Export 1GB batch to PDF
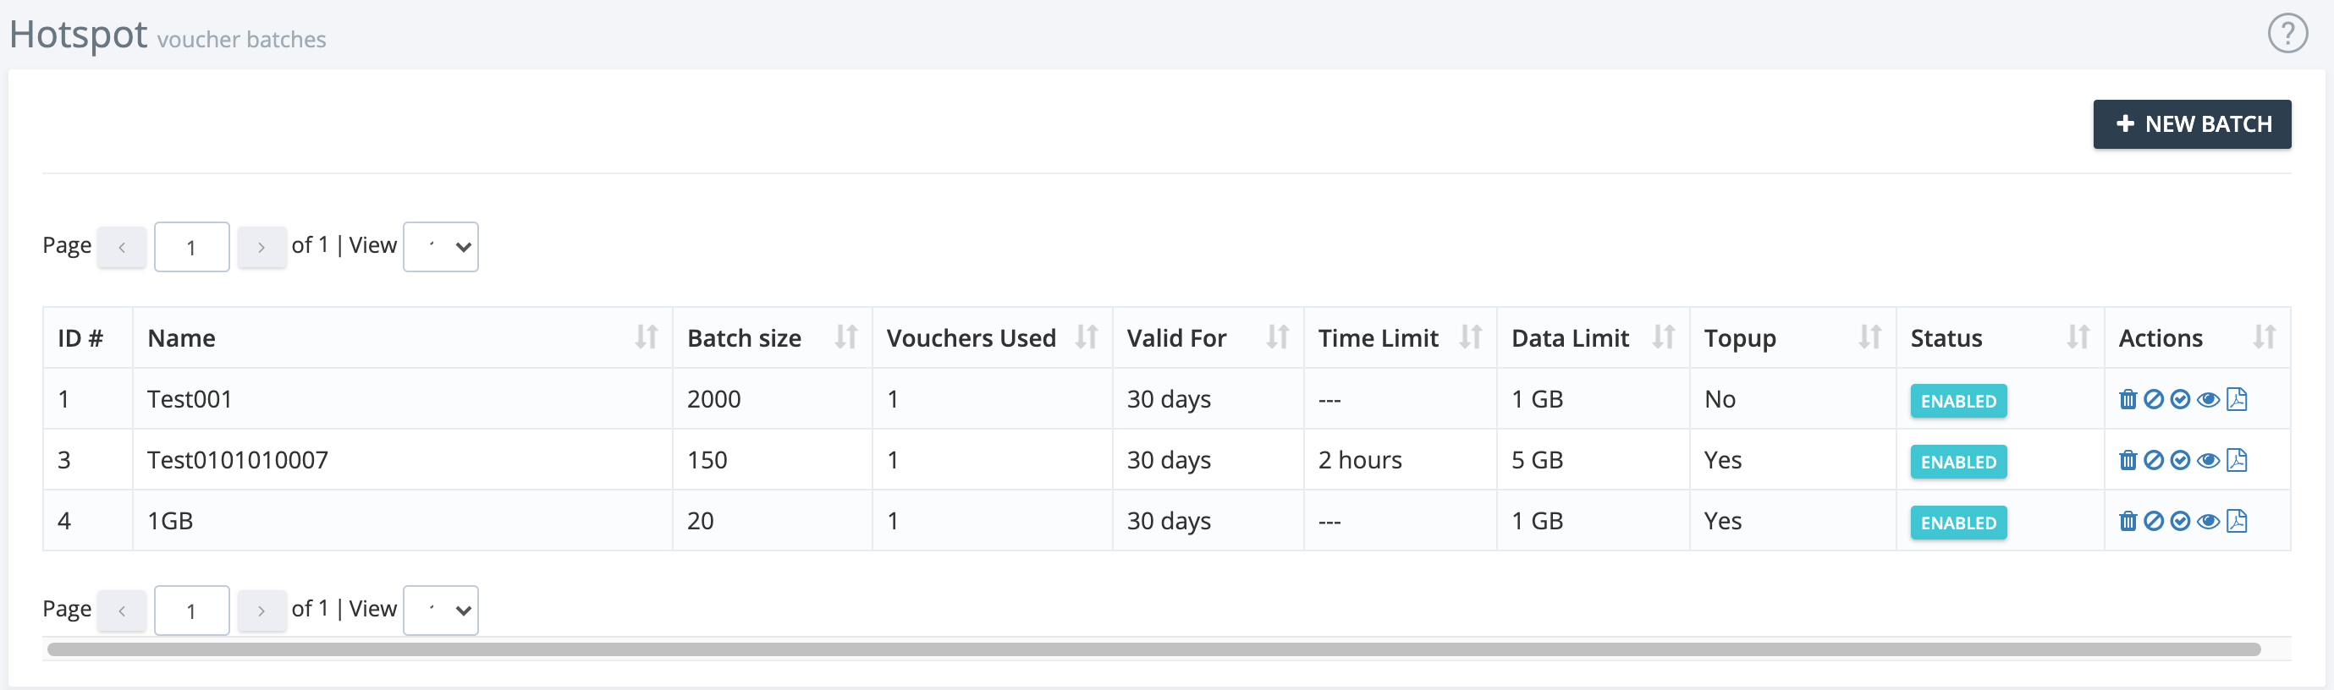 tap(2236, 521)
